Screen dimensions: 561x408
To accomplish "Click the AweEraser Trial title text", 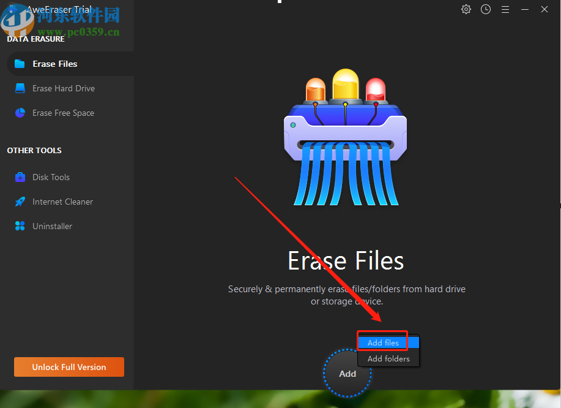I will coord(59,9).
